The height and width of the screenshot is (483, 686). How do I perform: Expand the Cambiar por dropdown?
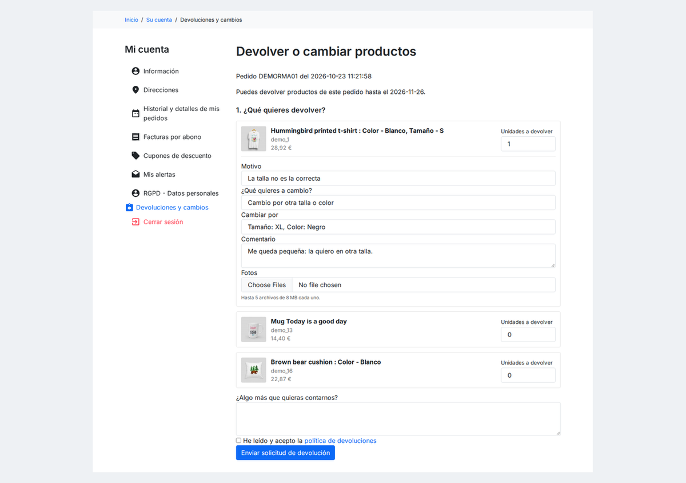coord(398,227)
